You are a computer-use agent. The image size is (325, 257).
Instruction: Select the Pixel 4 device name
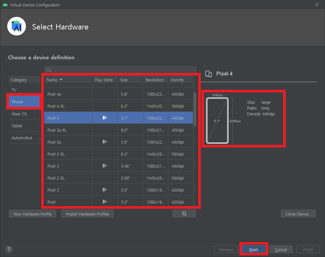click(x=53, y=118)
